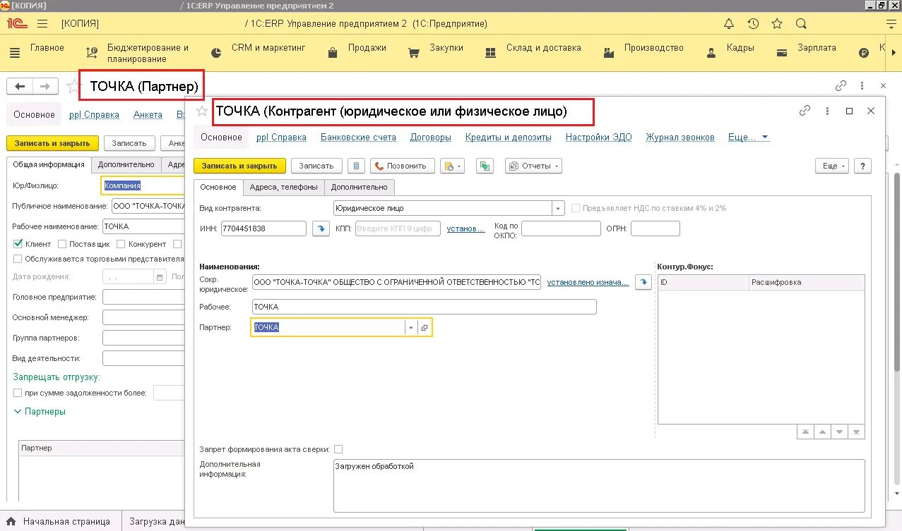
Task: Go forward with the right arrow button
Action: click(45, 86)
